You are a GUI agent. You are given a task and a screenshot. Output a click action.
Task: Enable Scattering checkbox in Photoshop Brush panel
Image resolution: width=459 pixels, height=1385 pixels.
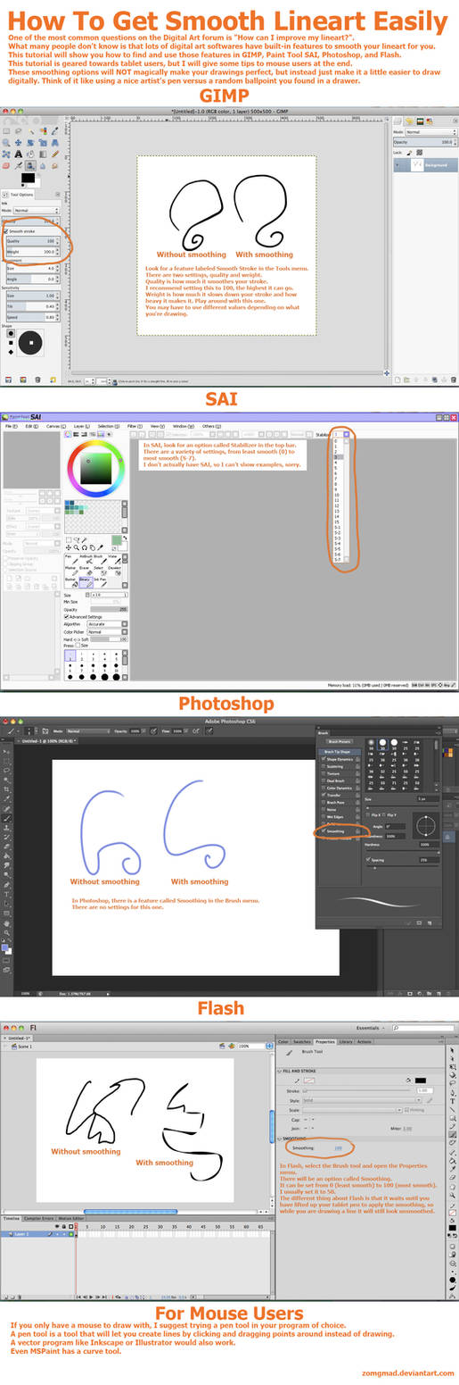pyautogui.click(x=324, y=766)
